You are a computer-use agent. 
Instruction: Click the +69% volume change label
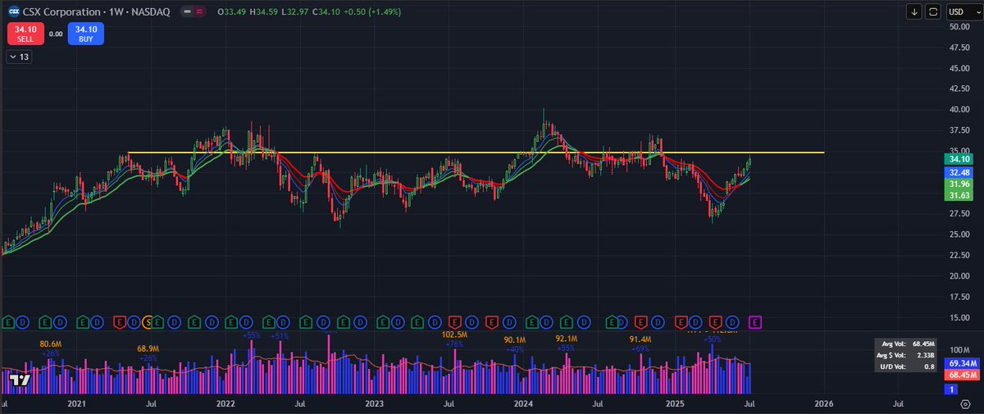641,348
